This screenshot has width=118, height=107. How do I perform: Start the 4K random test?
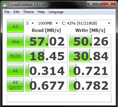pyautogui.click(x=15, y=70)
